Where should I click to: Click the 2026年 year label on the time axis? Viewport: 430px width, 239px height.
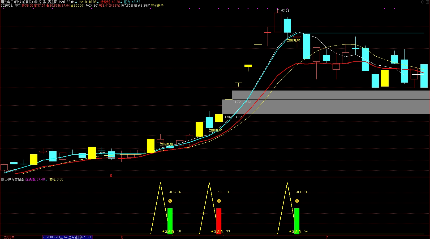click(9, 237)
